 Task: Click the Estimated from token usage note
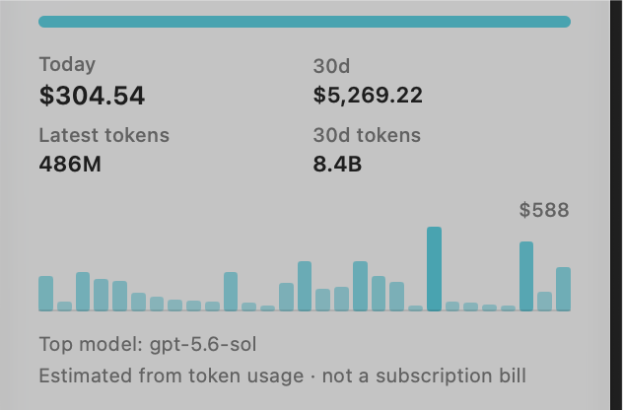tap(283, 376)
